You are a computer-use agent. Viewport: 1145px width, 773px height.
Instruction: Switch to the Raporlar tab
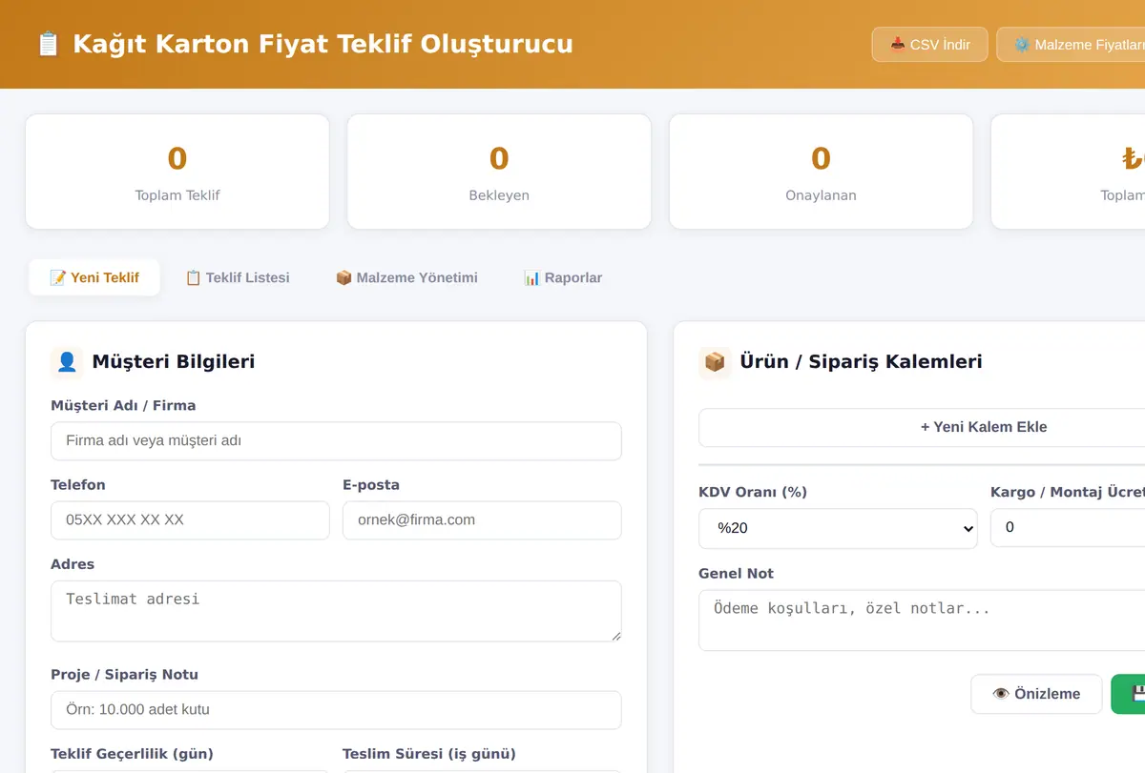click(563, 277)
